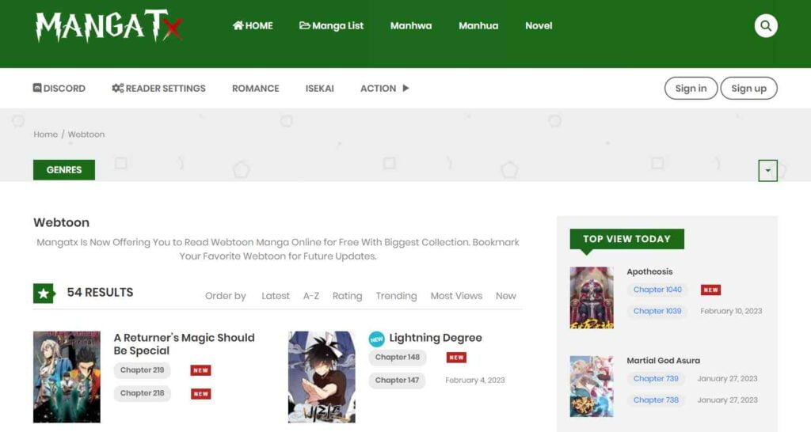Read Apotheosis Chapter 1040
The image size is (811, 432).
(657, 290)
